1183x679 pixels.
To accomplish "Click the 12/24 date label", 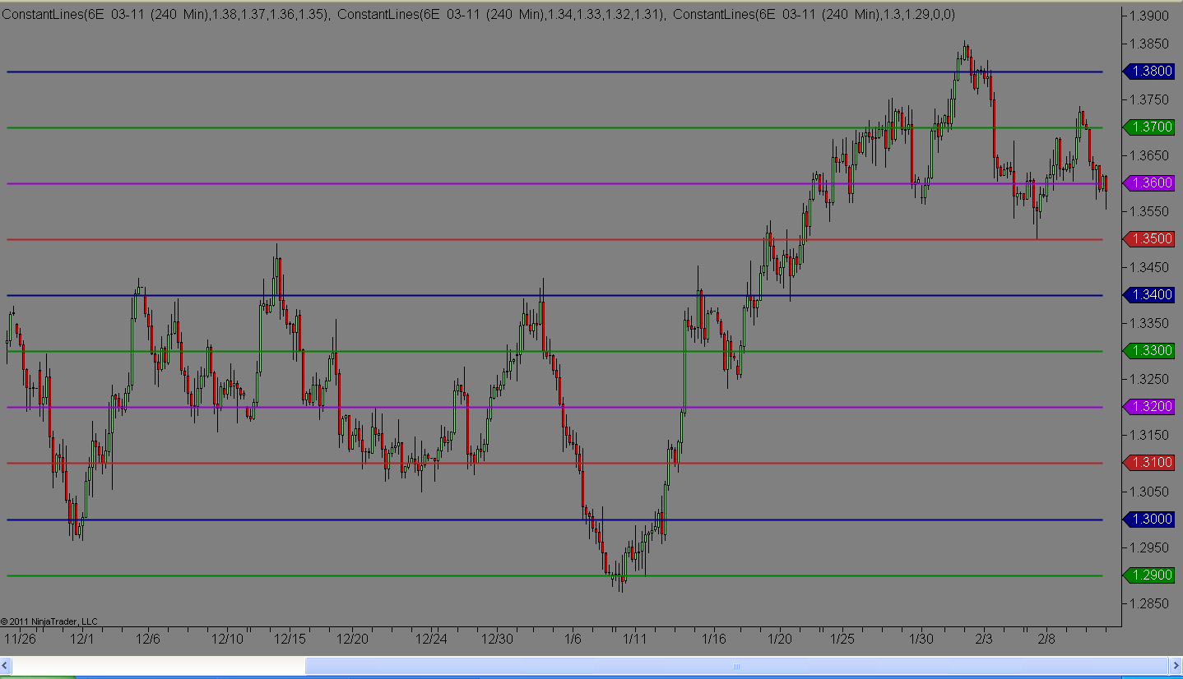I will point(431,639).
